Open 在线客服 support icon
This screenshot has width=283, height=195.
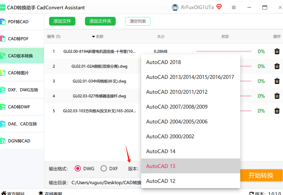41,193
